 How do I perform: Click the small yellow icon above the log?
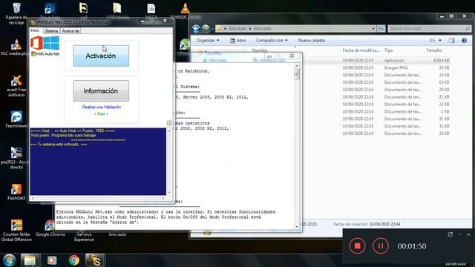tap(169, 123)
